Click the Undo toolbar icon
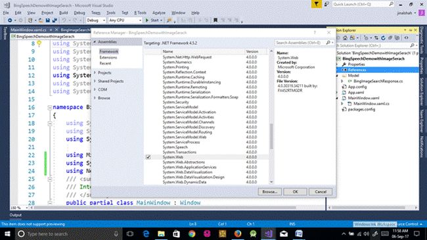 point(64,20)
